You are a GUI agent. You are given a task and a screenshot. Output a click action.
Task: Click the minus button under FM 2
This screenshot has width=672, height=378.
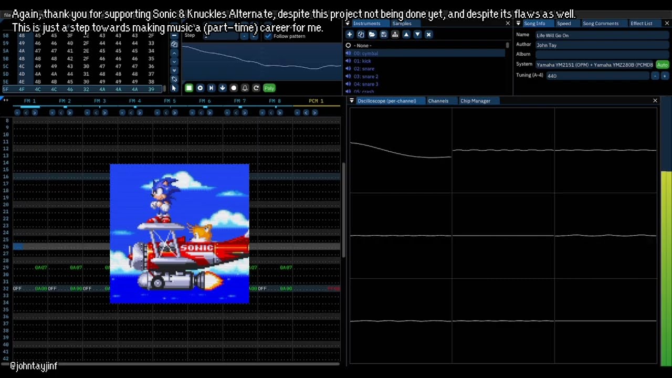click(x=52, y=112)
